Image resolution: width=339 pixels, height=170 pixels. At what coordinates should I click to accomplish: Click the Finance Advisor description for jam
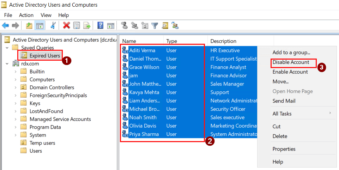tap(229, 75)
